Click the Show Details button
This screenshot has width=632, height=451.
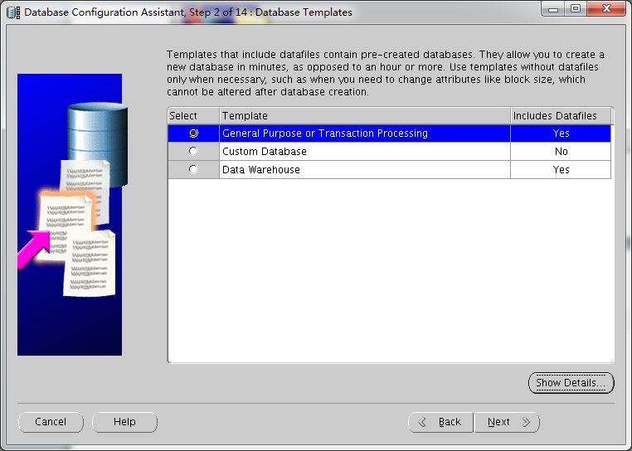click(x=571, y=382)
